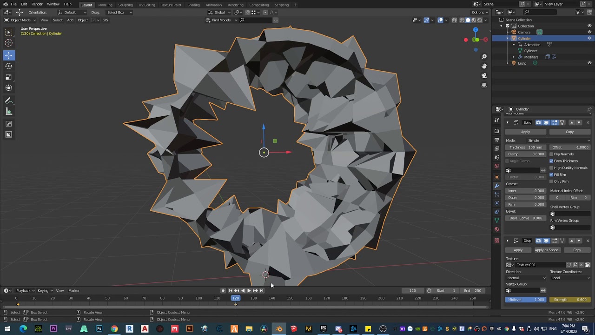Open the Texture properties checker icon
Image resolution: width=595 pixels, height=335 pixels.
(x=496, y=241)
